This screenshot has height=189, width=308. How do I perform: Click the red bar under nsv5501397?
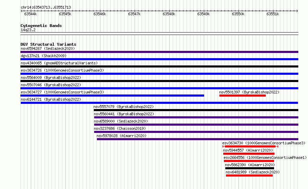pyautogui.click(x=243, y=96)
